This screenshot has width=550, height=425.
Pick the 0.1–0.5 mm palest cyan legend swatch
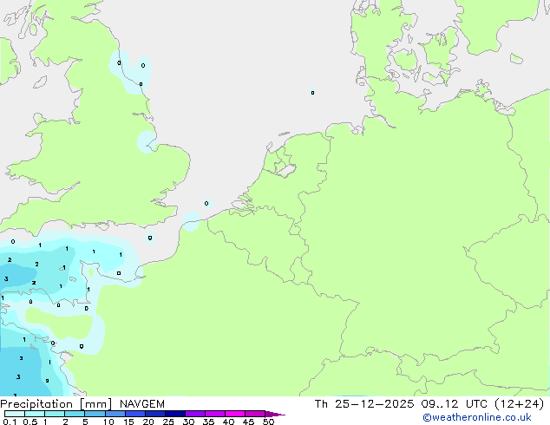15,414
